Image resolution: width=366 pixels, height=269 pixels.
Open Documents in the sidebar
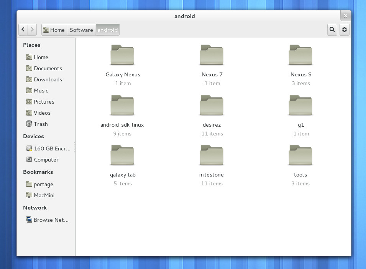(46, 68)
